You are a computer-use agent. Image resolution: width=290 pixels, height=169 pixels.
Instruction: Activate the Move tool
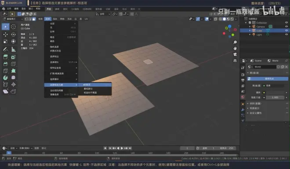tap(6, 34)
